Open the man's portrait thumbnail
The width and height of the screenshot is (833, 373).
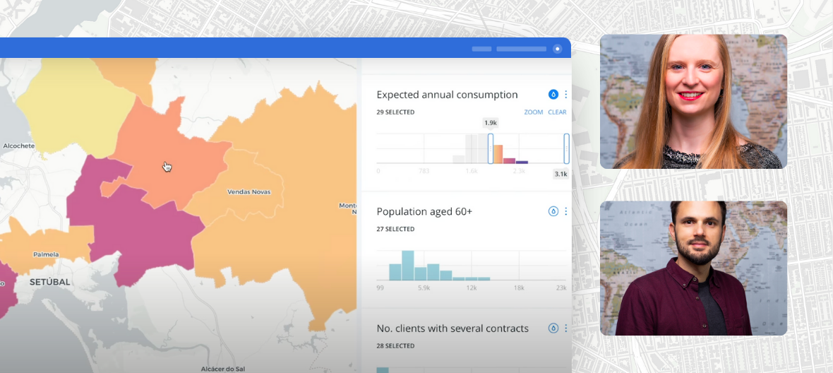[x=693, y=268]
